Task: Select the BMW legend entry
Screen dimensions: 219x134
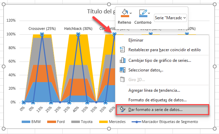Action: click(31, 122)
